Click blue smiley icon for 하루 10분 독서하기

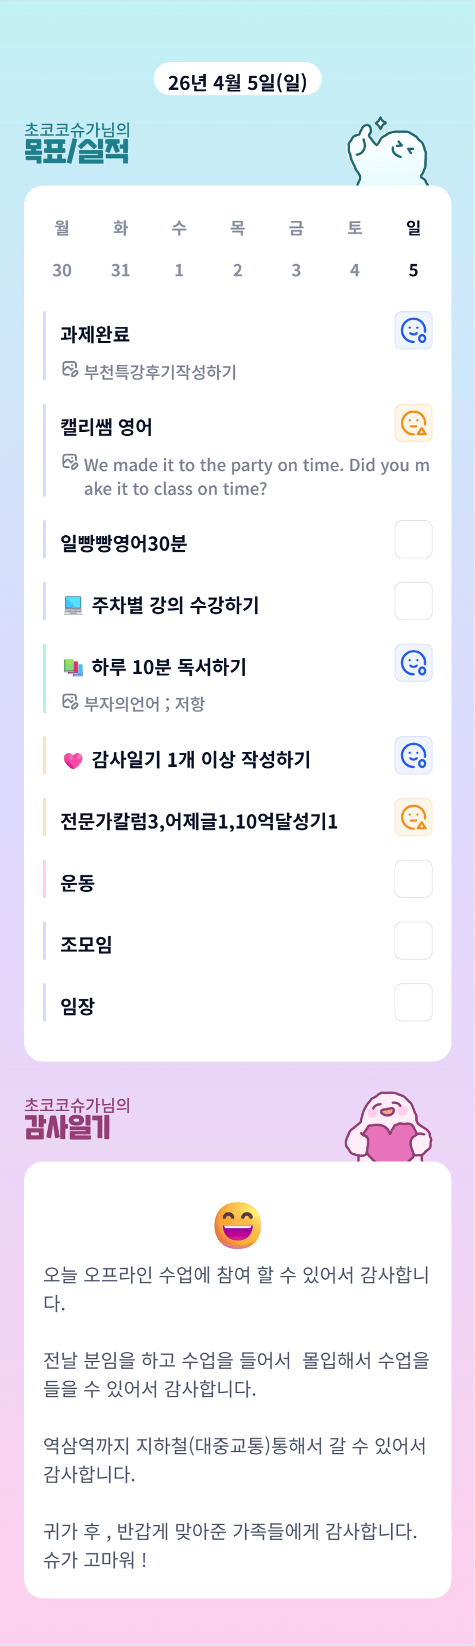(x=413, y=663)
